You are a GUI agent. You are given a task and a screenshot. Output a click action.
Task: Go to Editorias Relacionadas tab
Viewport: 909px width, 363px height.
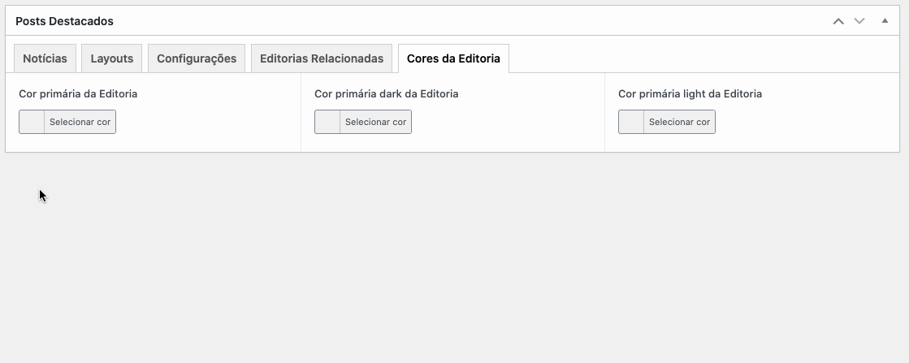coord(322,58)
